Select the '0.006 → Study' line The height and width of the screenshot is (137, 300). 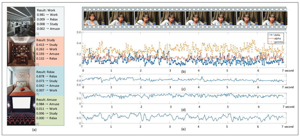point(47,113)
